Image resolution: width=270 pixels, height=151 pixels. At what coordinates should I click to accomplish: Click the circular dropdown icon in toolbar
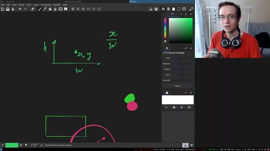point(184,9)
